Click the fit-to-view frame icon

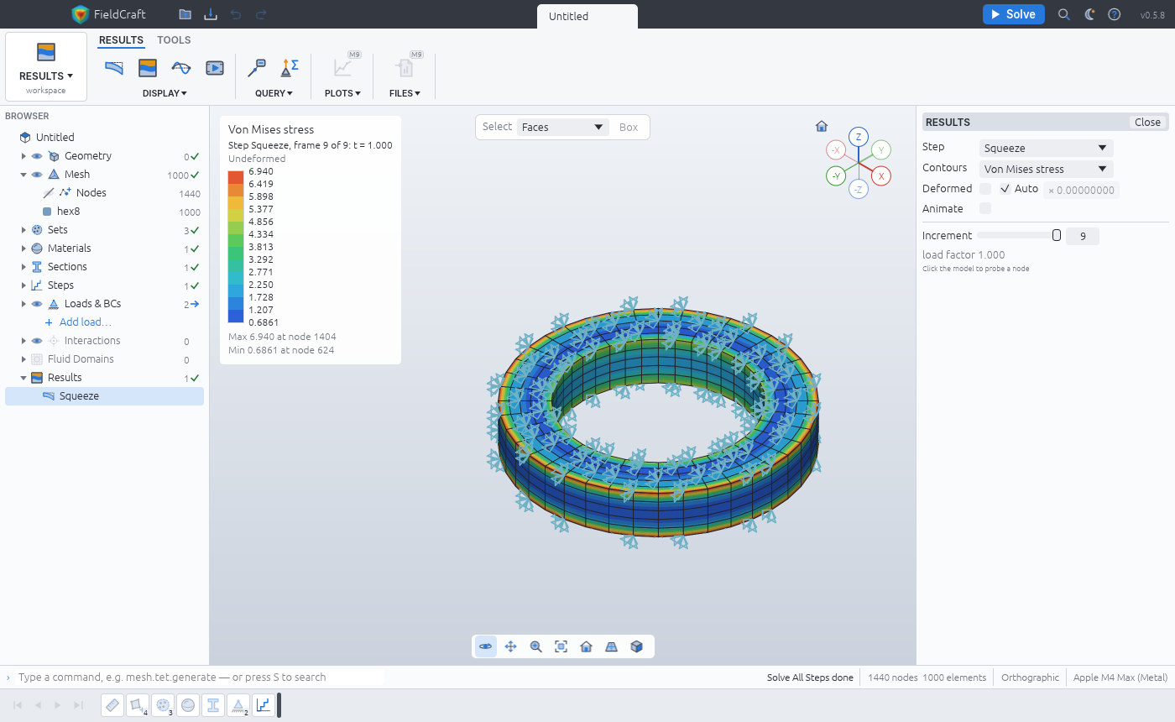click(561, 646)
